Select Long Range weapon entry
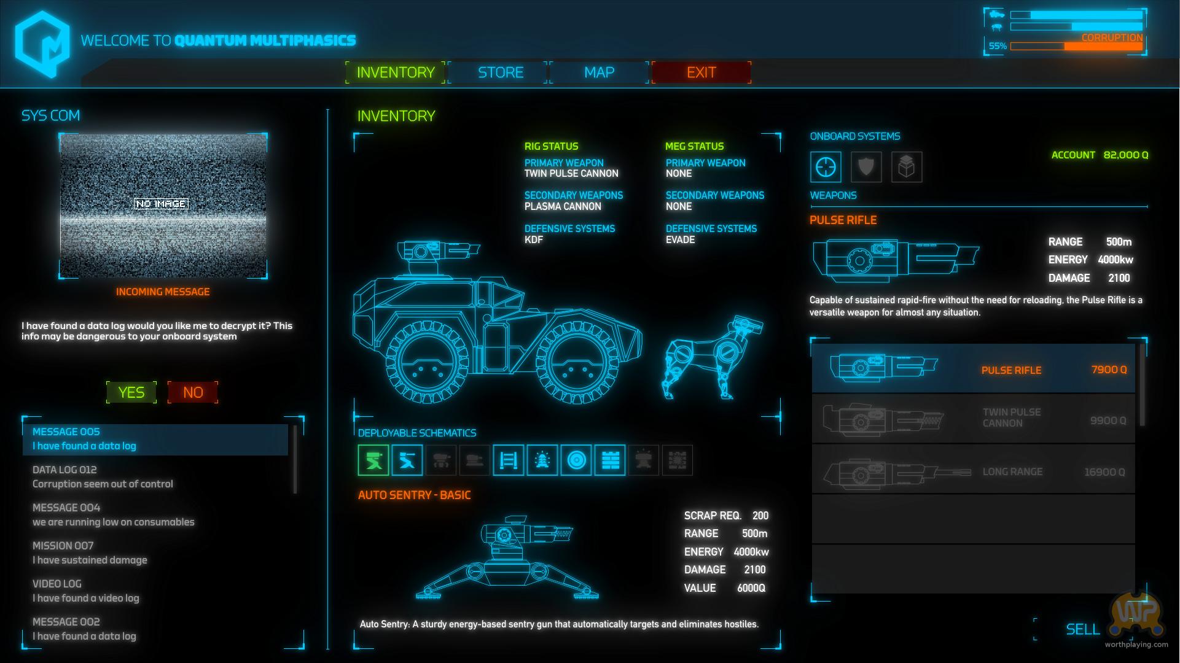 coord(974,471)
